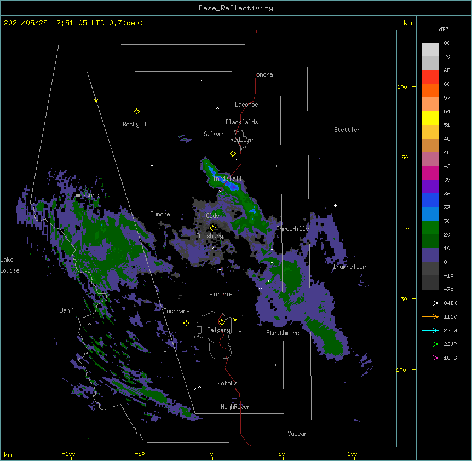
Task: Click the 18TS legend label
Action: coord(450,358)
